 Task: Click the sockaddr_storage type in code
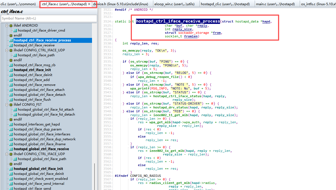[194, 33]
